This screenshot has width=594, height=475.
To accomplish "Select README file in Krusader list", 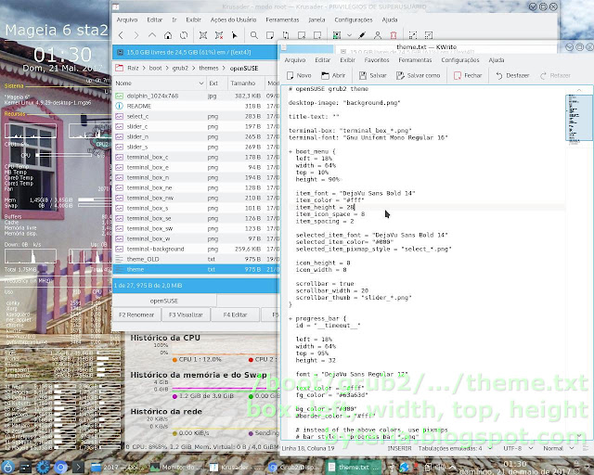I will [x=196, y=106].
